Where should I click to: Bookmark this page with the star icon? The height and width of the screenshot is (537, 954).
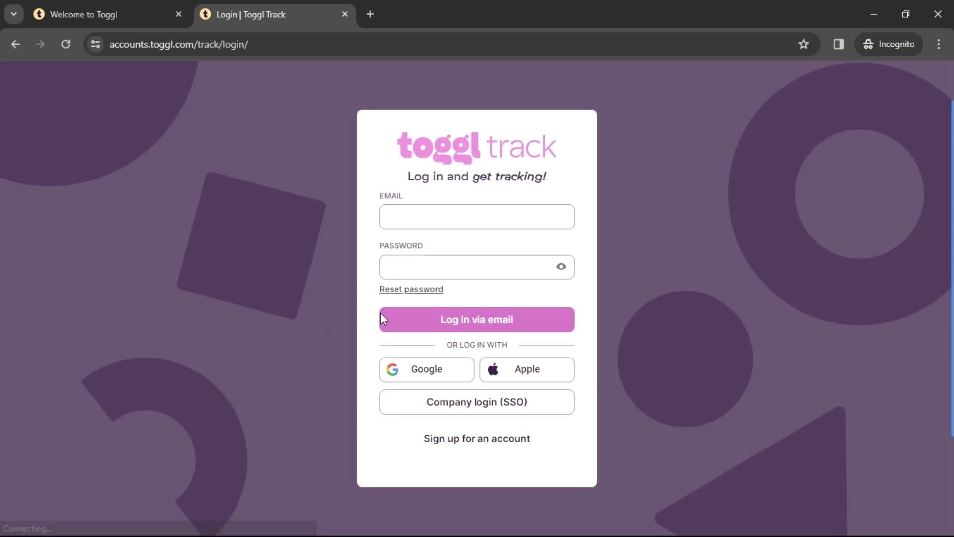pos(803,44)
